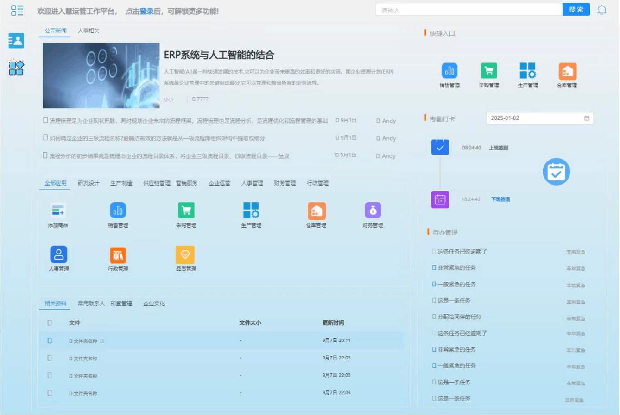Viewport: 620px width, 415px height.
Task: Click the notification bell icon
Action: (602, 9)
